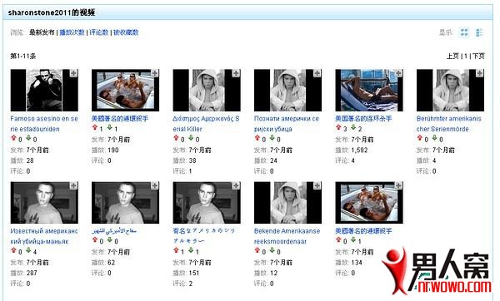Click plus icon on the 190-plays video thumbnail
This screenshot has height=301, width=500.
[x=155, y=73]
